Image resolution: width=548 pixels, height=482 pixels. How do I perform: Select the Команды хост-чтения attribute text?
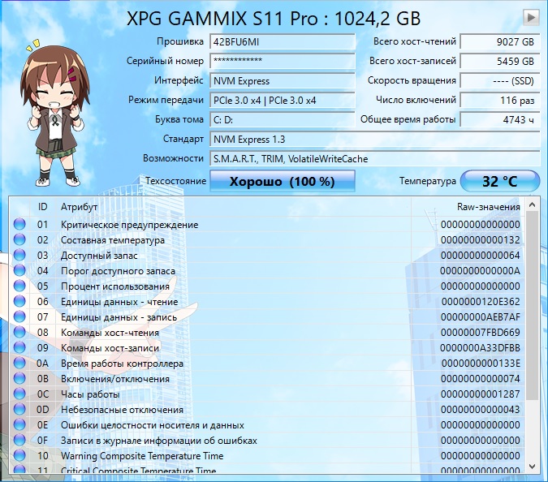(x=110, y=333)
